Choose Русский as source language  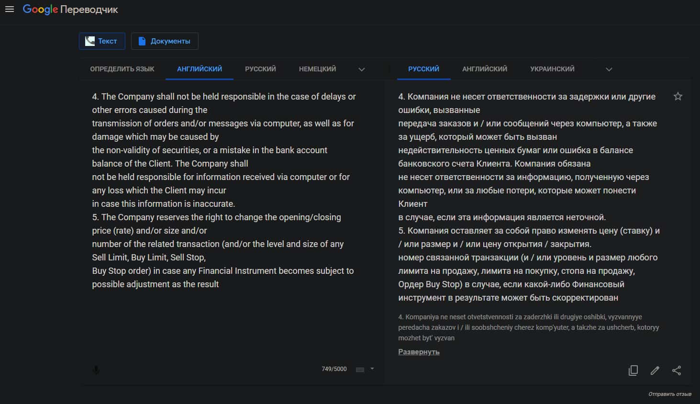point(260,69)
